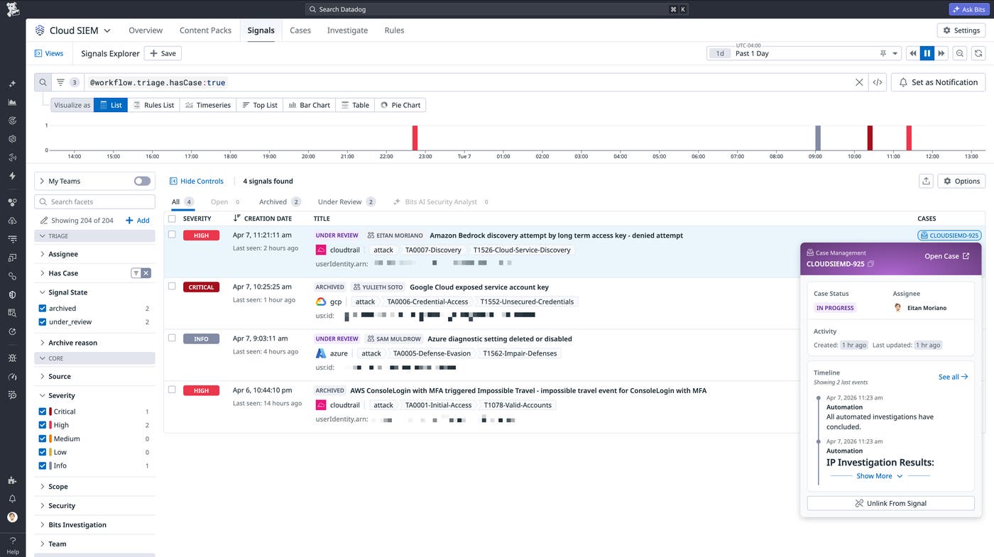Clear the search query
994x557 pixels.
pos(859,82)
